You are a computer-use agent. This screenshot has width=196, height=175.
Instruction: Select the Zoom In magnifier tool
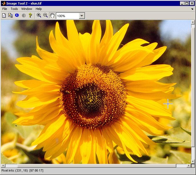click(39, 15)
